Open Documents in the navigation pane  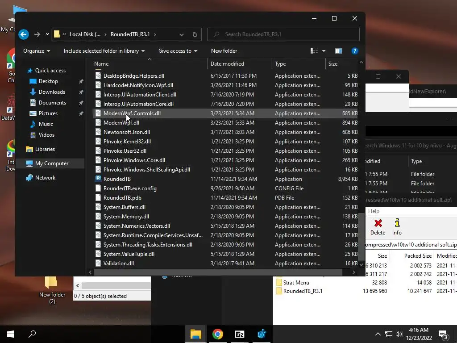[x=52, y=103]
